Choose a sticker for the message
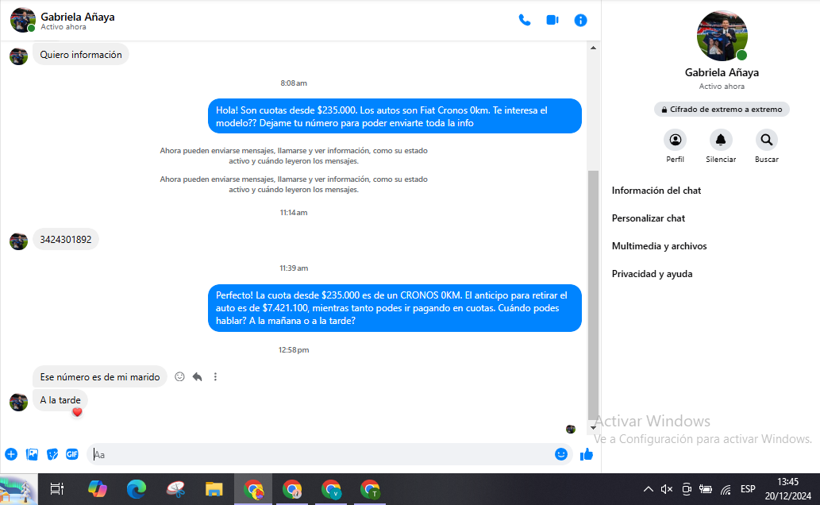Image resolution: width=820 pixels, height=505 pixels. coord(52,454)
